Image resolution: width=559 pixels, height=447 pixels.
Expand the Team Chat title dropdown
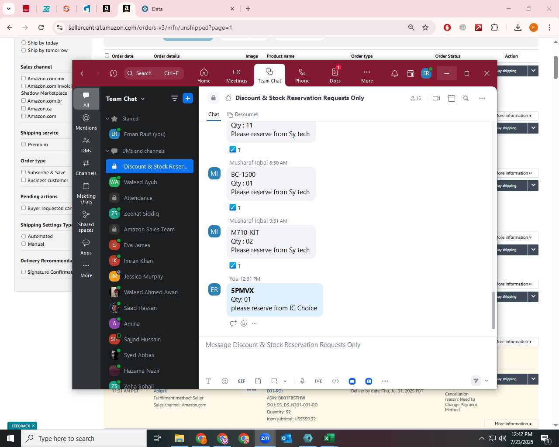click(142, 99)
